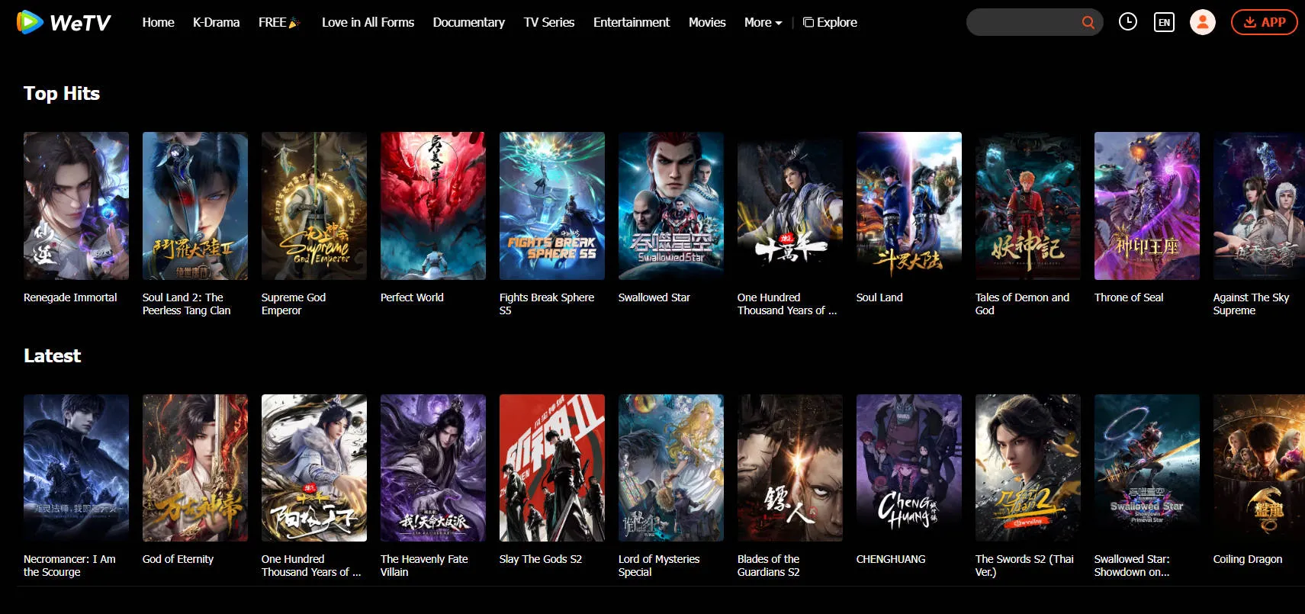Viewport: 1305px width, 614px height.
Task: Click Lord of Mysteries Special title
Action: (x=659, y=565)
